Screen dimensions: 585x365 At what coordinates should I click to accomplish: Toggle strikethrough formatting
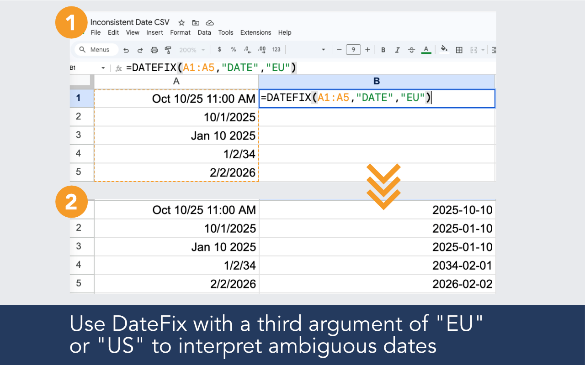point(411,49)
